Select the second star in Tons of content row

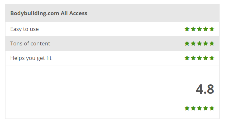[193, 43]
